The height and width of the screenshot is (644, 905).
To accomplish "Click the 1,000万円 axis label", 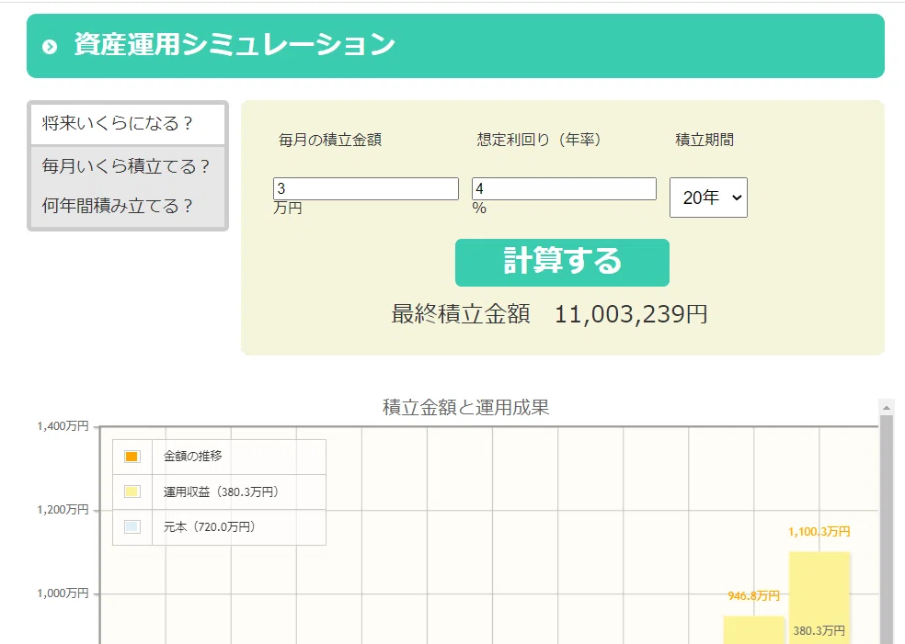I will point(63,593).
